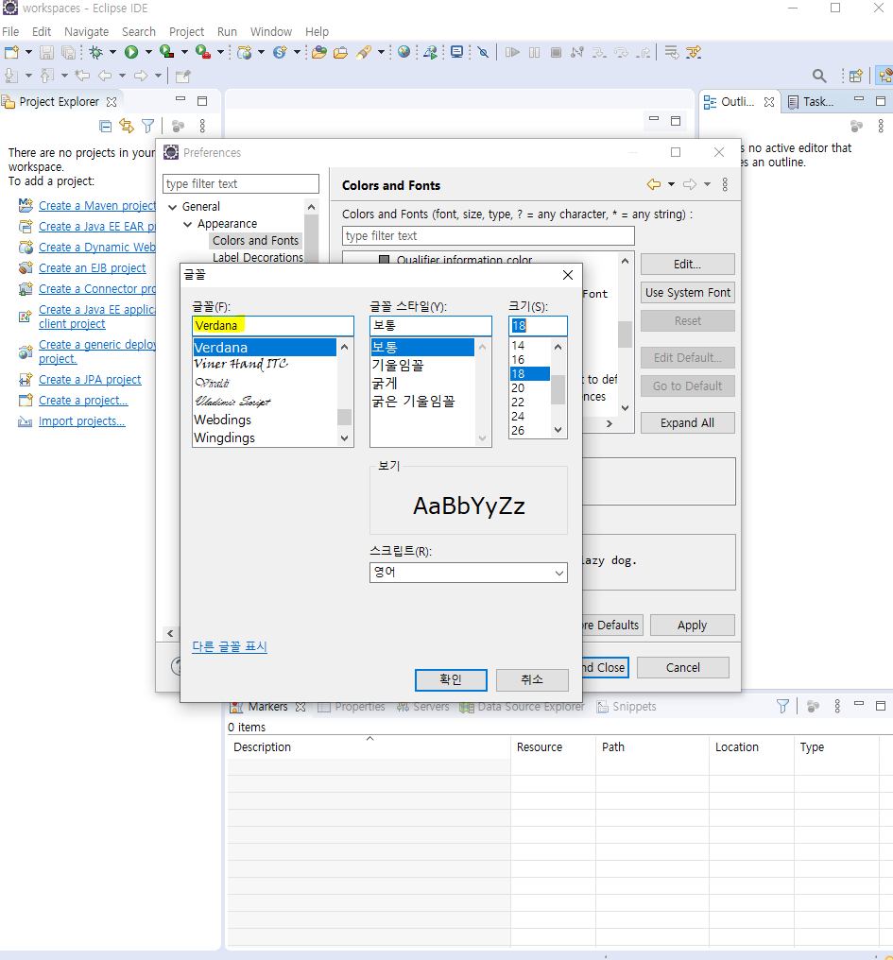Click the 취소 (Cancel) button in font dialog

pyautogui.click(x=532, y=679)
